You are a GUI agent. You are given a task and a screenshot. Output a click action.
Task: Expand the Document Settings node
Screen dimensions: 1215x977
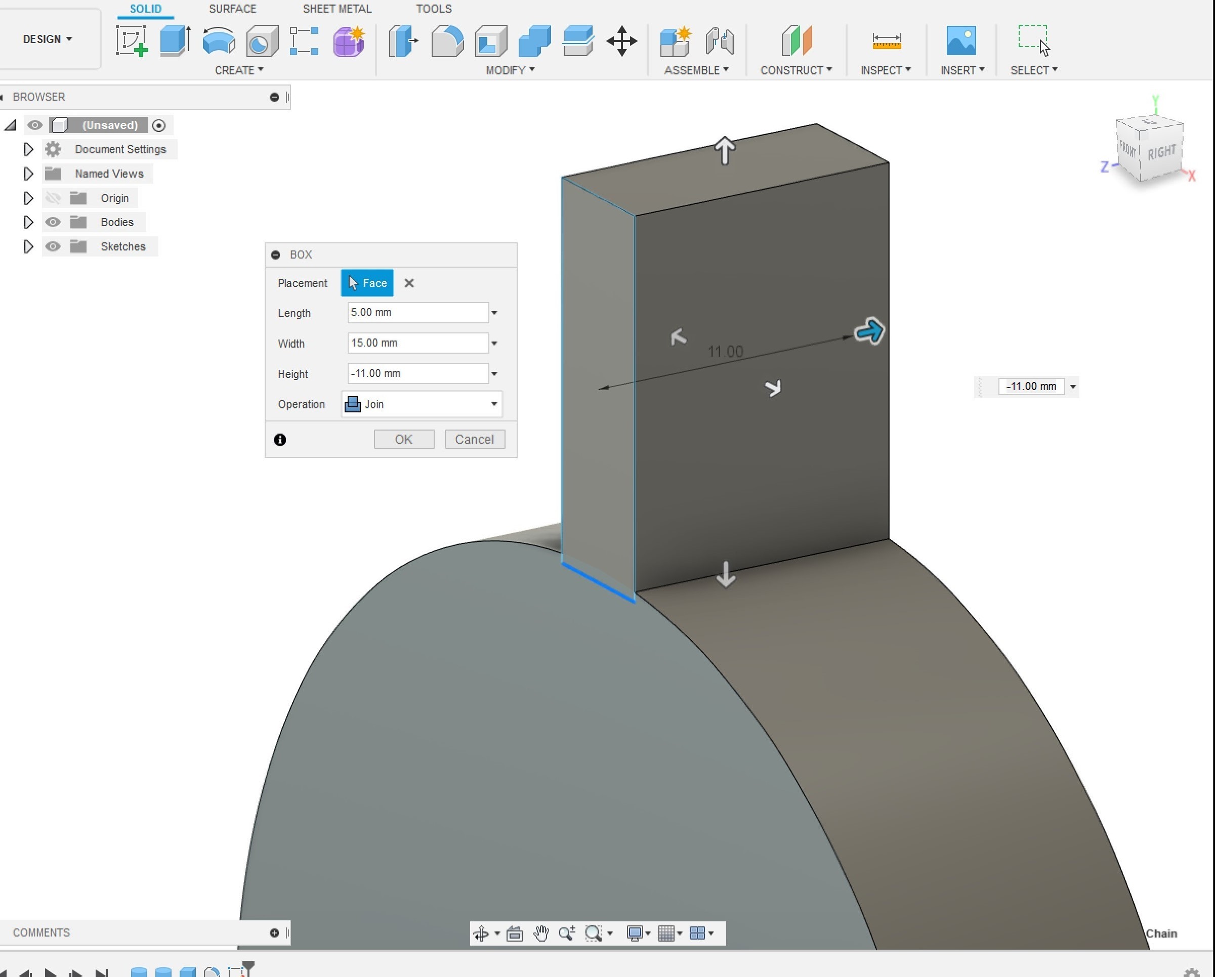pyautogui.click(x=28, y=149)
